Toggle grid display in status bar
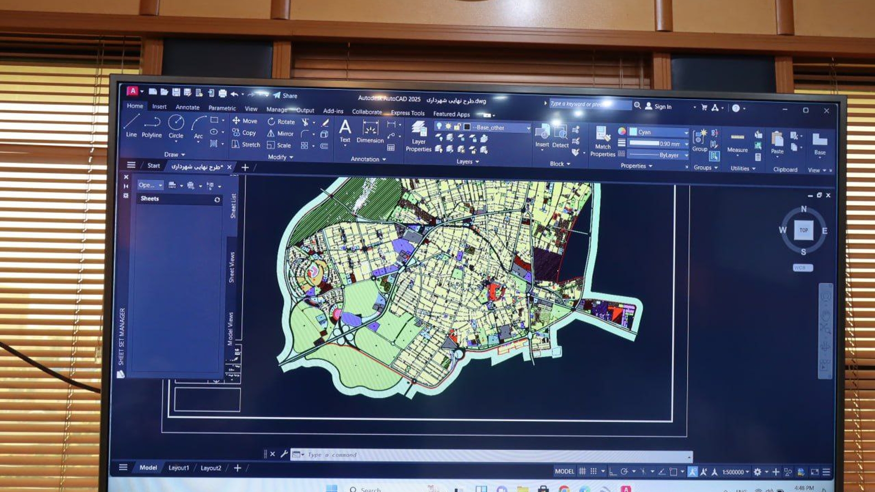The image size is (875, 492). [x=582, y=471]
